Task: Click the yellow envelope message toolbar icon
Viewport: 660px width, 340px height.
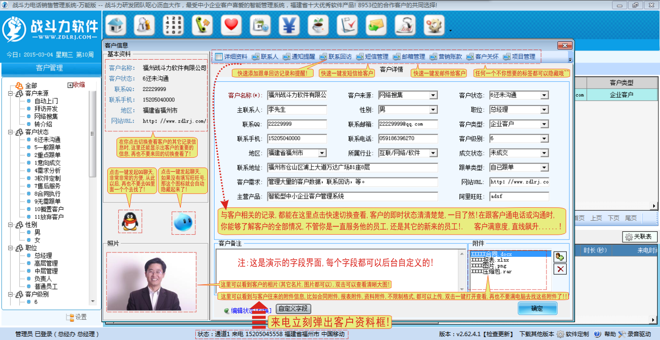Action: 376,25
